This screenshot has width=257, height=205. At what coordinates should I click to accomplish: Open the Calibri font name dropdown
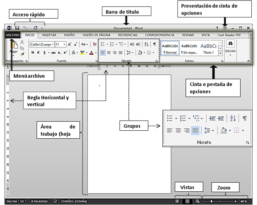[x=42, y=44]
